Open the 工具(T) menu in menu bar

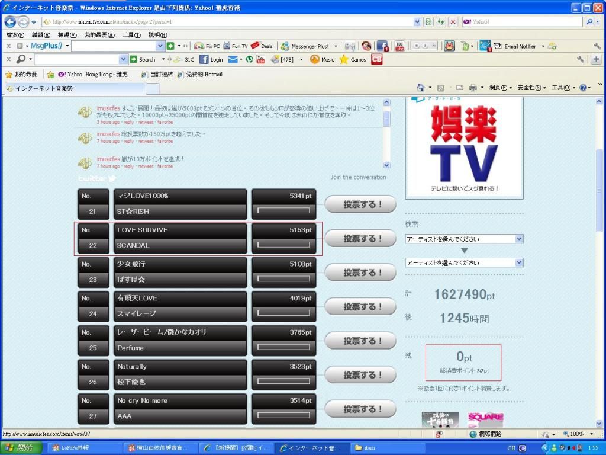coord(131,35)
